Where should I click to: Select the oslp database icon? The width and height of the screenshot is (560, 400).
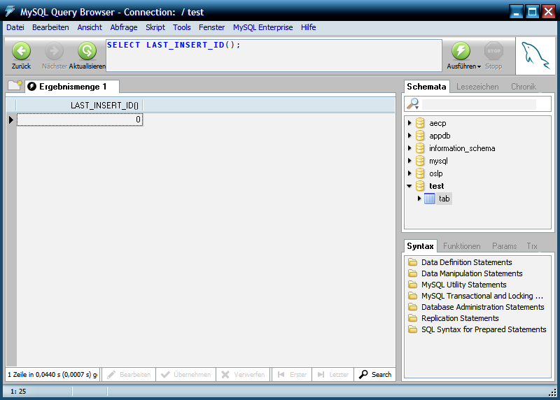point(420,173)
